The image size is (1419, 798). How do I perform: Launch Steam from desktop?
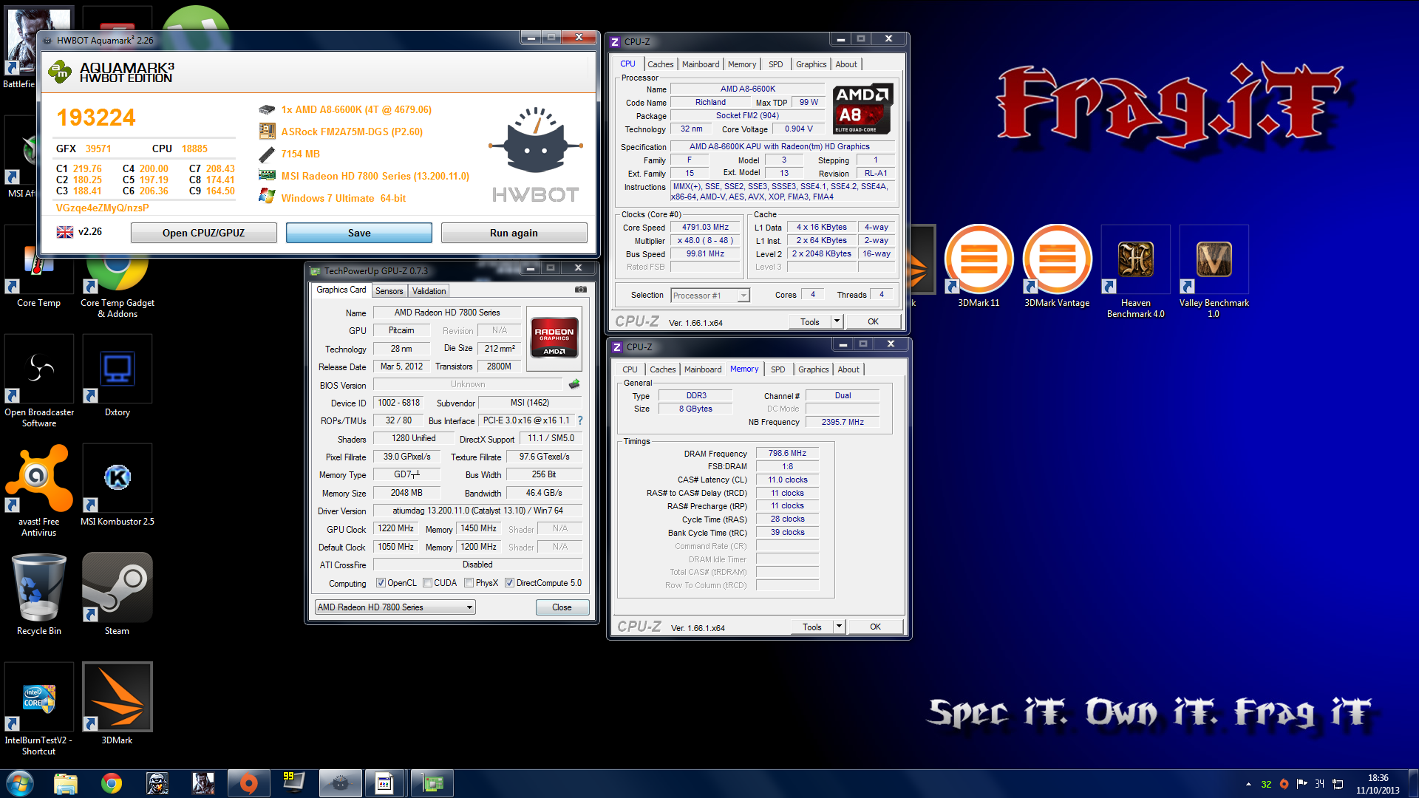pos(117,594)
